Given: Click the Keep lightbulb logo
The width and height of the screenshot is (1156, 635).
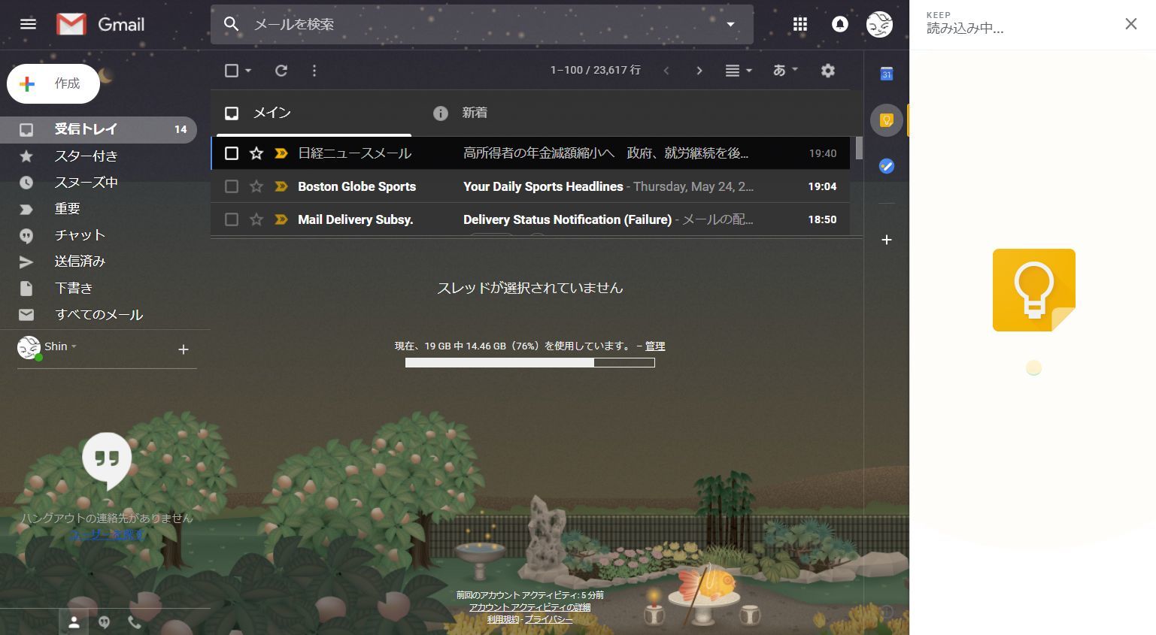Looking at the screenshot, I should [x=1034, y=290].
